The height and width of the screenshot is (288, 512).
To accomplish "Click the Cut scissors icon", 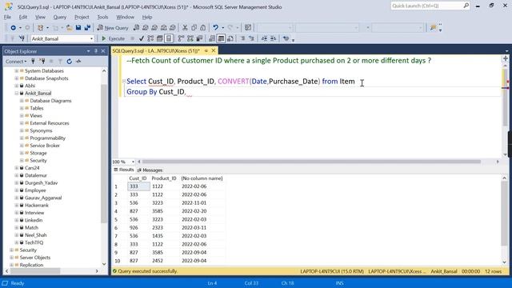I will pyautogui.click(x=185, y=28).
